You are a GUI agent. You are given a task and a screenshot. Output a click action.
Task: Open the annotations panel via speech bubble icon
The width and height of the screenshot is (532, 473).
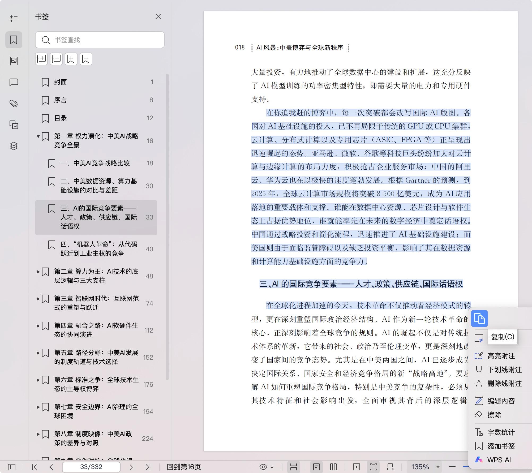[x=14, y=82]
